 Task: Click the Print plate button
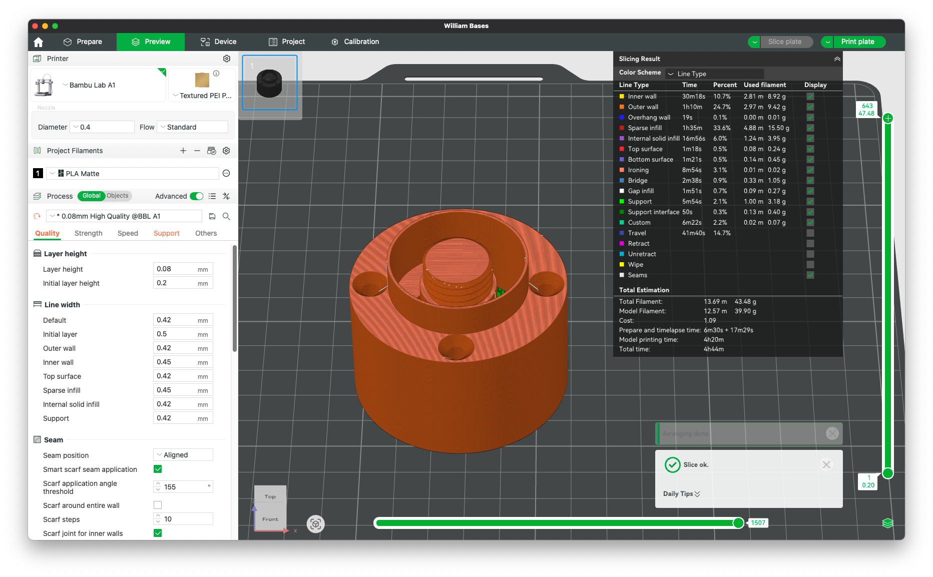click(x=859, y=42)
